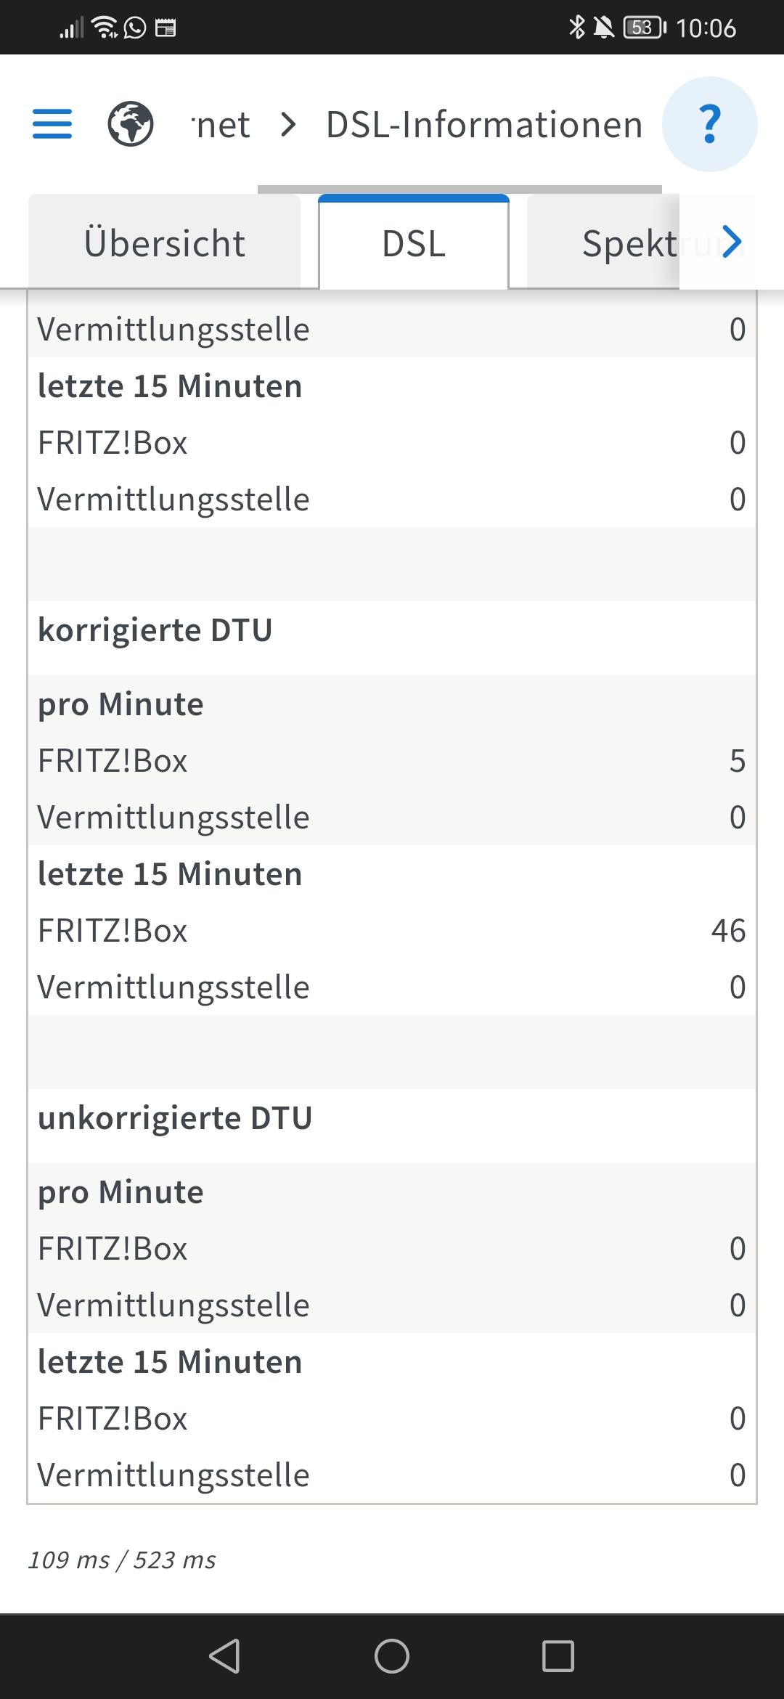This screenshot has width=784, height=1699.
Task: Switch to the Übersicht tab
Action: tap(165, 243)
